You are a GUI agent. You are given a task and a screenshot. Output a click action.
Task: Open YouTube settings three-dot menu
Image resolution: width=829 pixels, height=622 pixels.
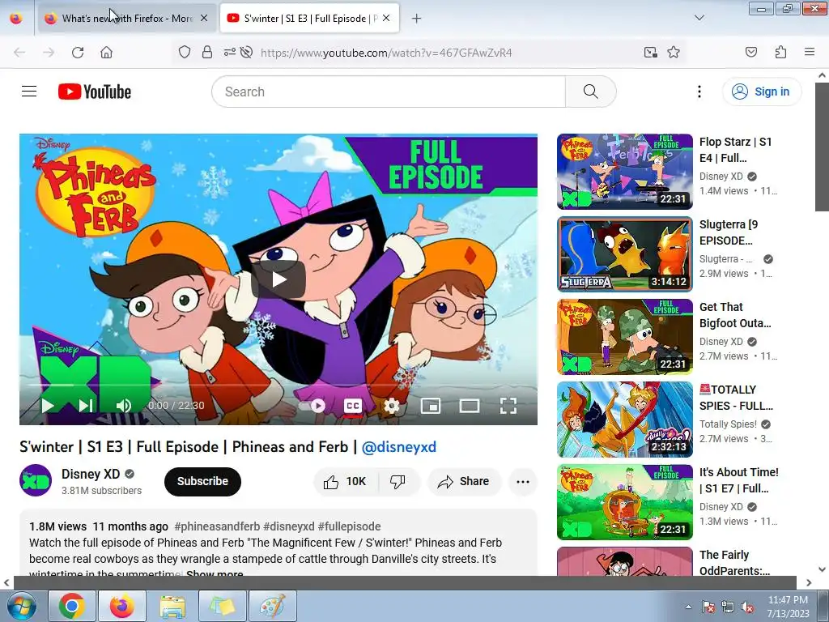point(699,92)
